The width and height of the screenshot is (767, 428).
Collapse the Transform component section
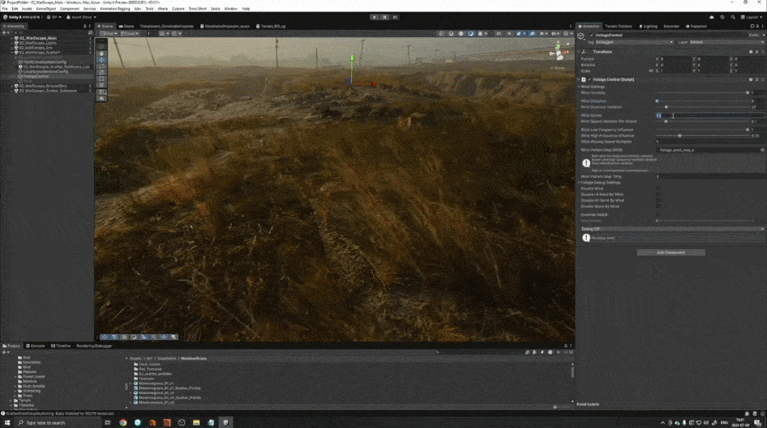(580, 51)
